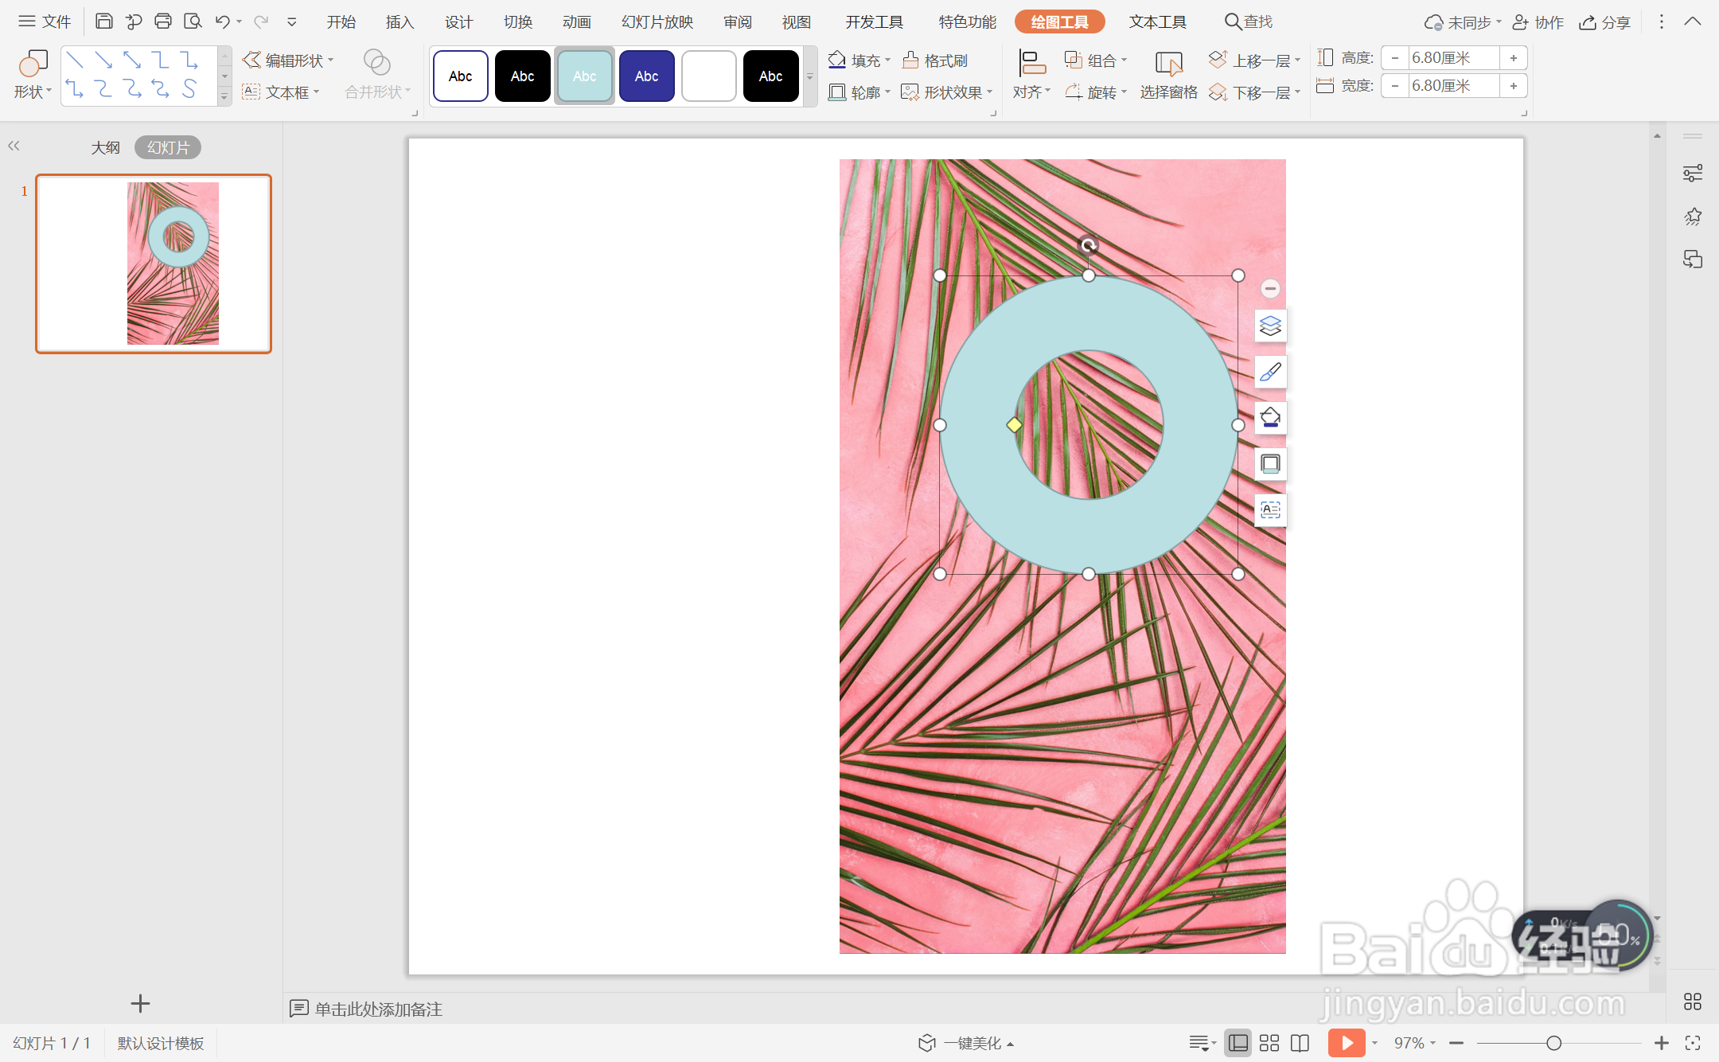Click the notes area 单击此处添加备注
1719x1062 pixels.
tap(378, 1009)
